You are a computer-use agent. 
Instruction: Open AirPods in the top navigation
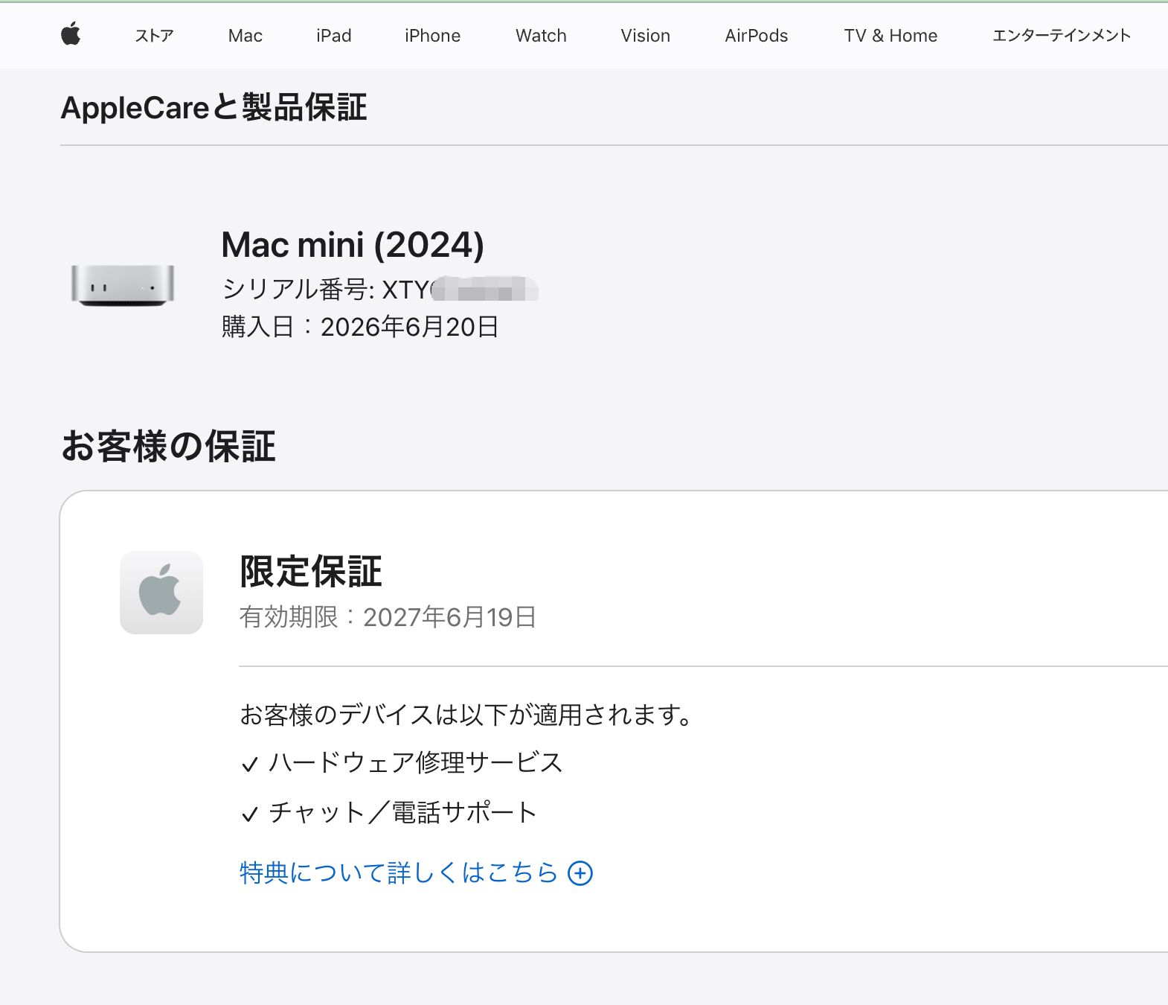757,36
